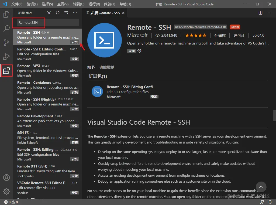Install the extension pack's Editing Config item
276x205 pixels.
(x=154, y=97)
